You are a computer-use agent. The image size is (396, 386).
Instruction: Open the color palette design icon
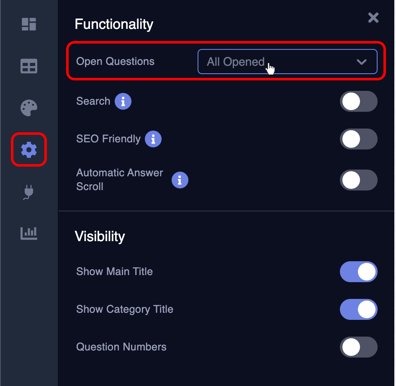29,108
